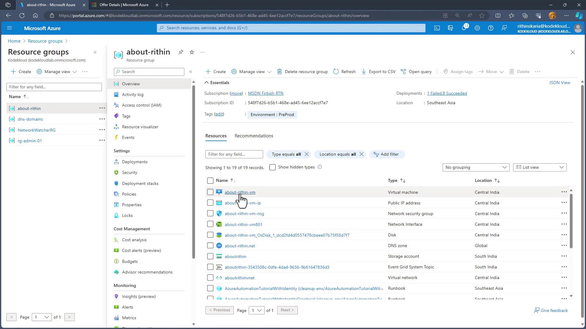Select Activity log in side menu
586x329 pixels.
132,94
